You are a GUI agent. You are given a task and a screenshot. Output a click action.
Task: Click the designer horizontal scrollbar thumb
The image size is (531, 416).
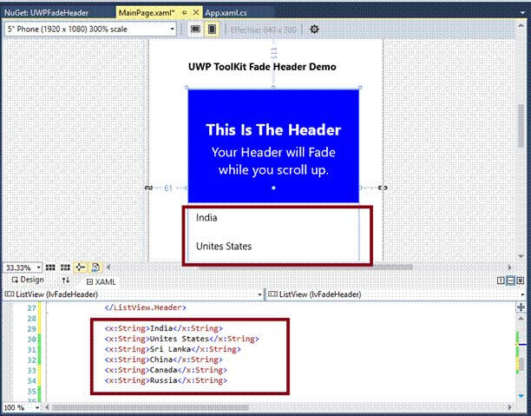point(305,267)
